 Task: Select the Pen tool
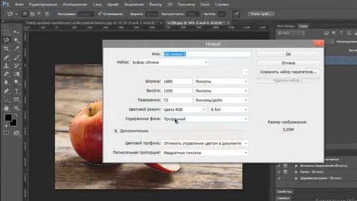click(6, 91)
